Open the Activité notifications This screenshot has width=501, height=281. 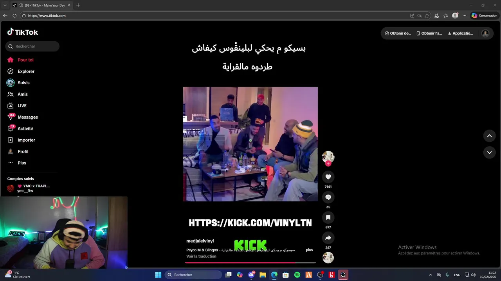point(20,128)
